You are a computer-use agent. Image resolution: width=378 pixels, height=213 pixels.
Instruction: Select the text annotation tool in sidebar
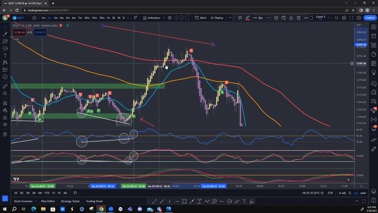click(5, 55)
